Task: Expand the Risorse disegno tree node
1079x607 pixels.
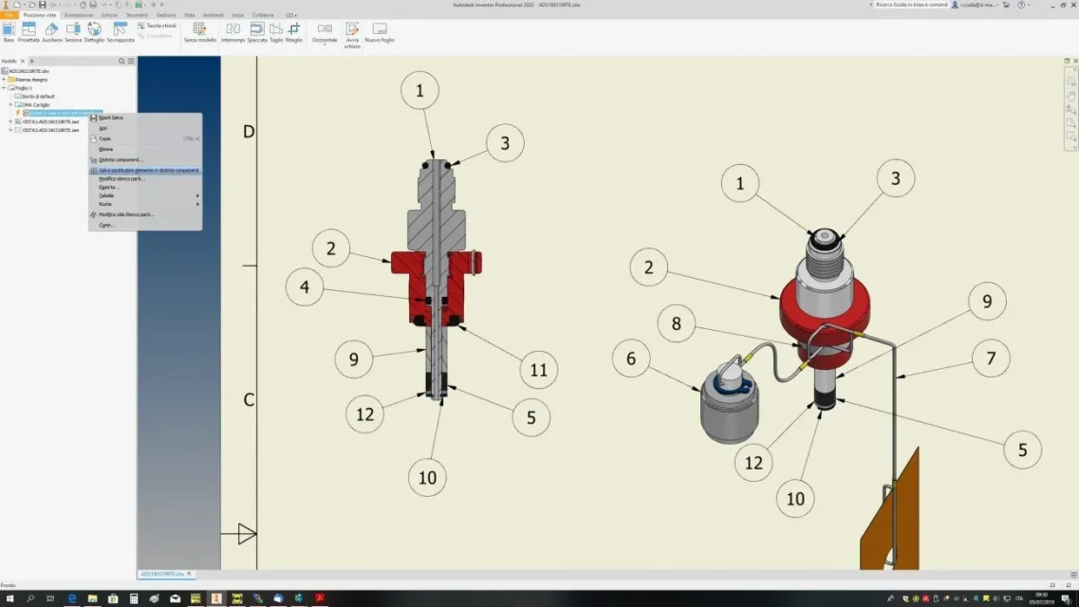Action: pyautogui.click(x=4, y=80)
